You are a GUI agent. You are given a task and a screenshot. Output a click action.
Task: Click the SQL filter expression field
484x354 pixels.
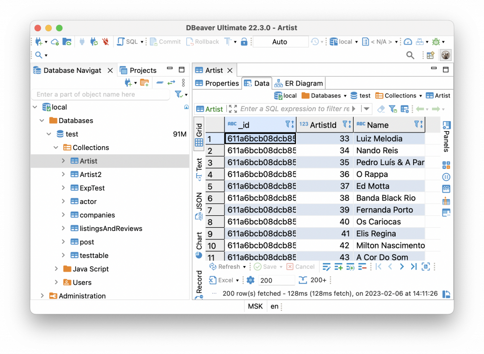coord(295,109)
